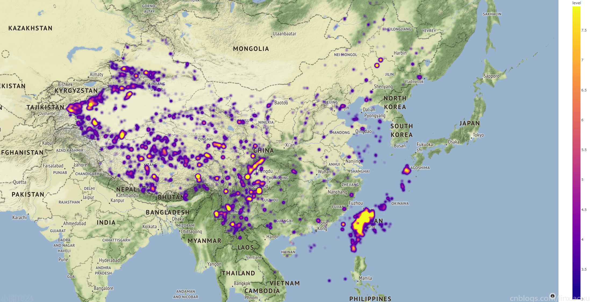
Task: Click the OKINAWA label
Action: tap(400, 203)
